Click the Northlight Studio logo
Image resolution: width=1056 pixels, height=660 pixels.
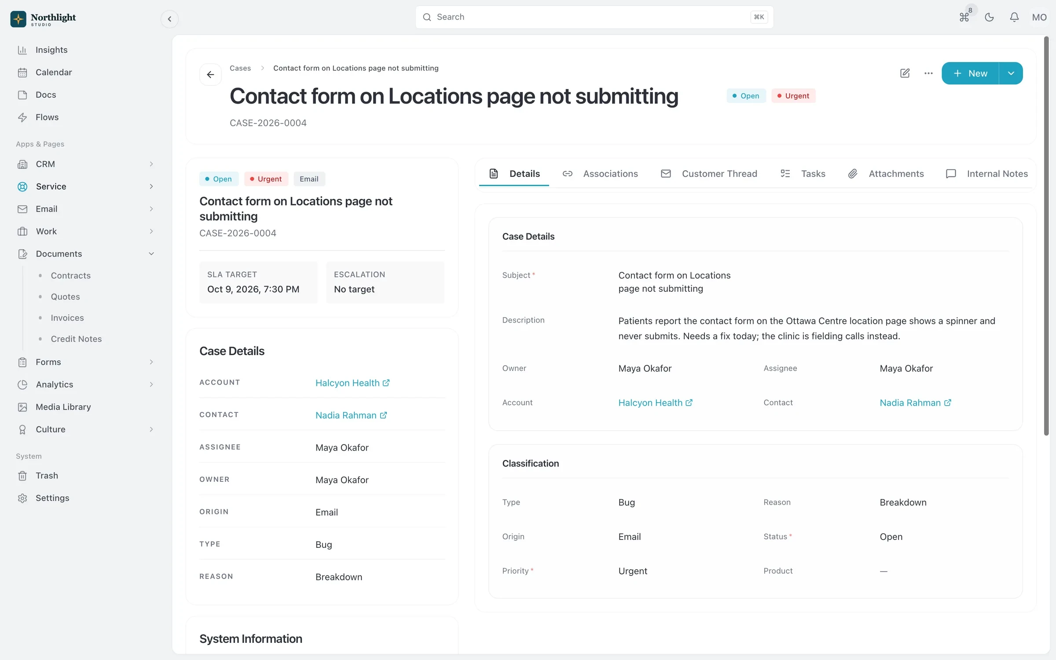tap(43, 19)
